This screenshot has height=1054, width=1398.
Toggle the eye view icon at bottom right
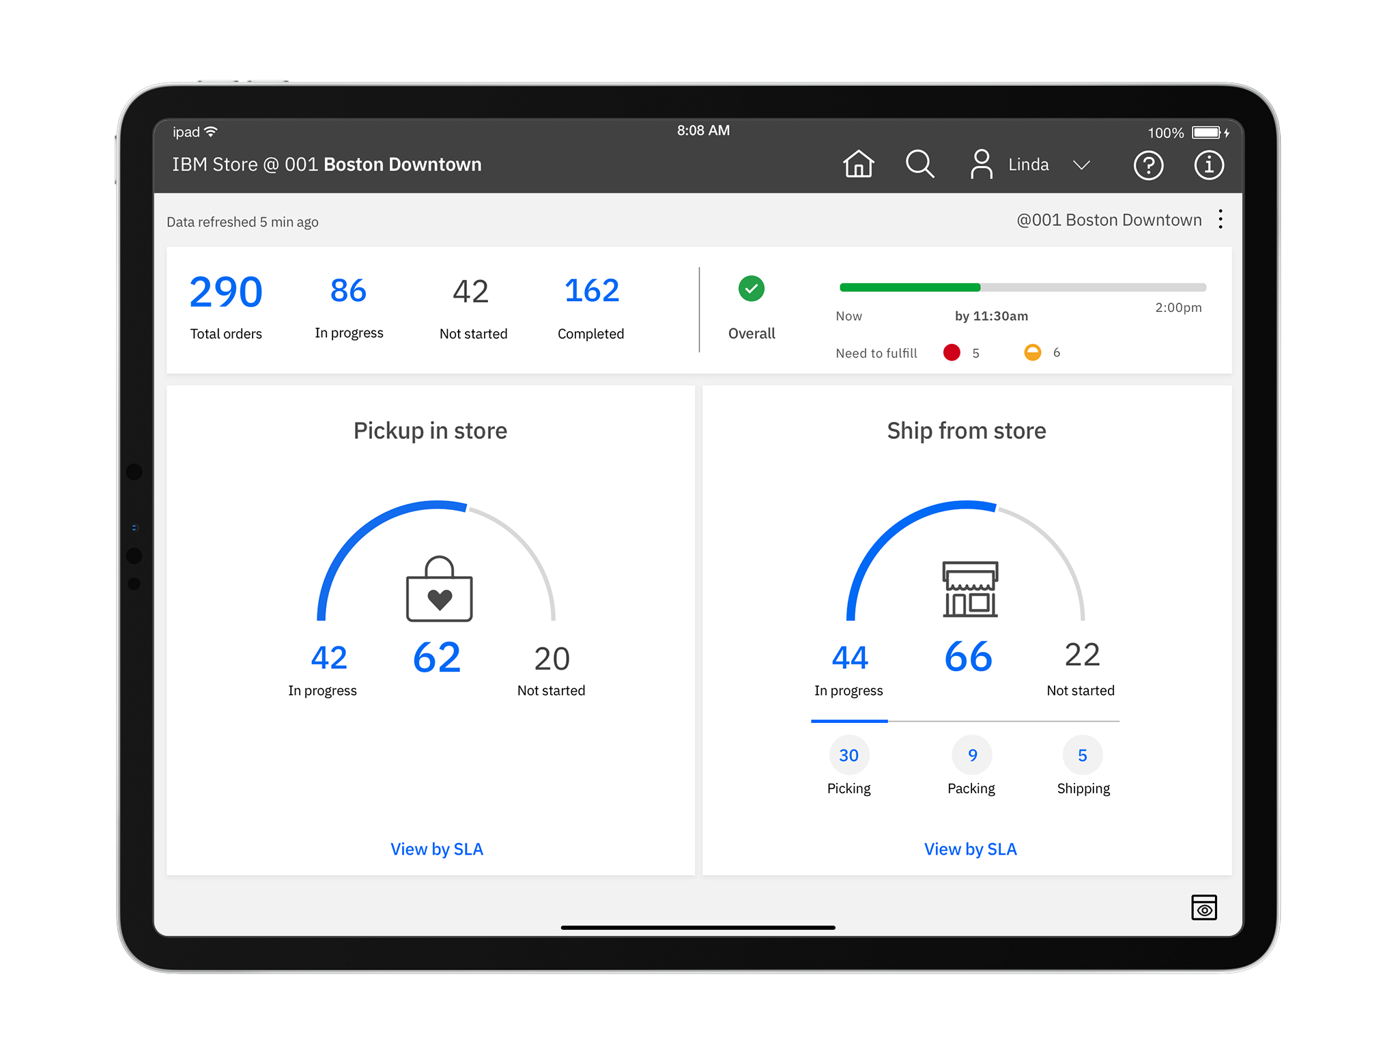click(1203, 908)
